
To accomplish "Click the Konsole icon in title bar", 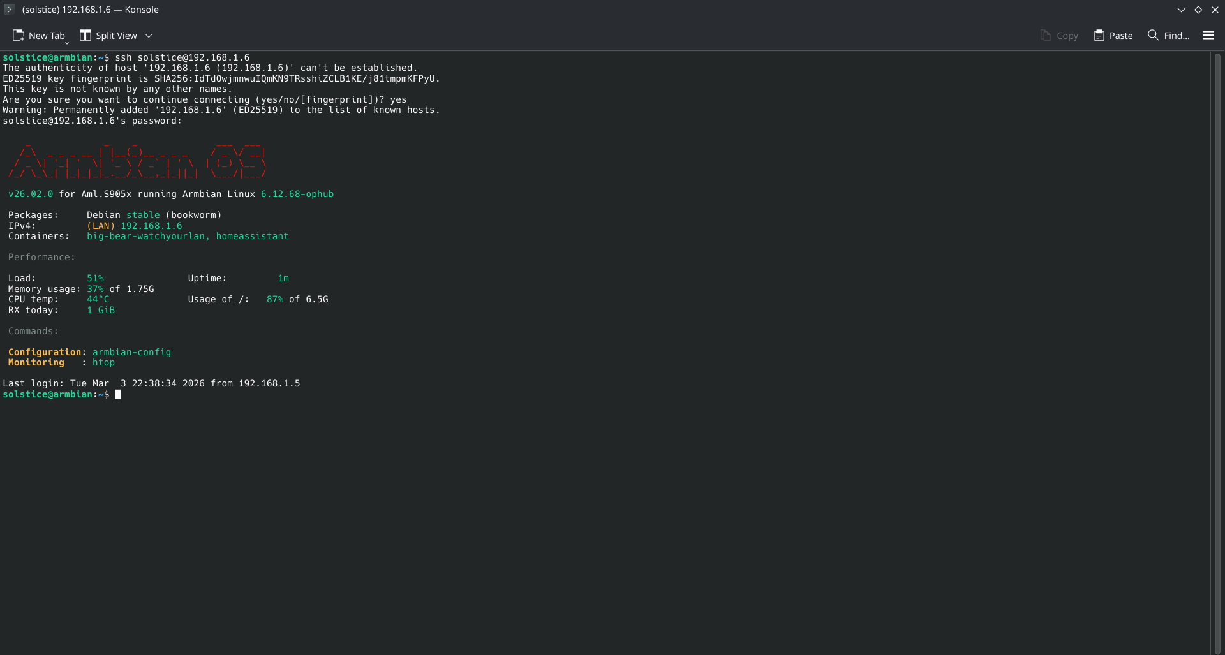I will coord(9,10).
